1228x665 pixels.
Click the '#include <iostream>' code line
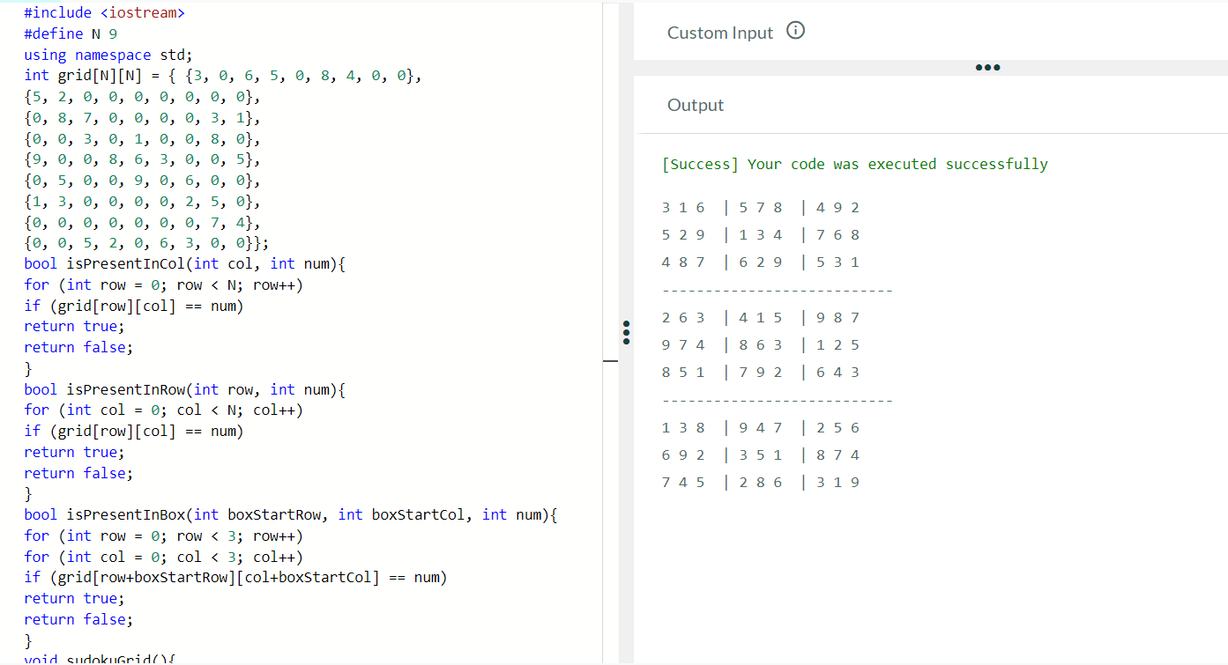pyautogui.click(x=105, y=12)
